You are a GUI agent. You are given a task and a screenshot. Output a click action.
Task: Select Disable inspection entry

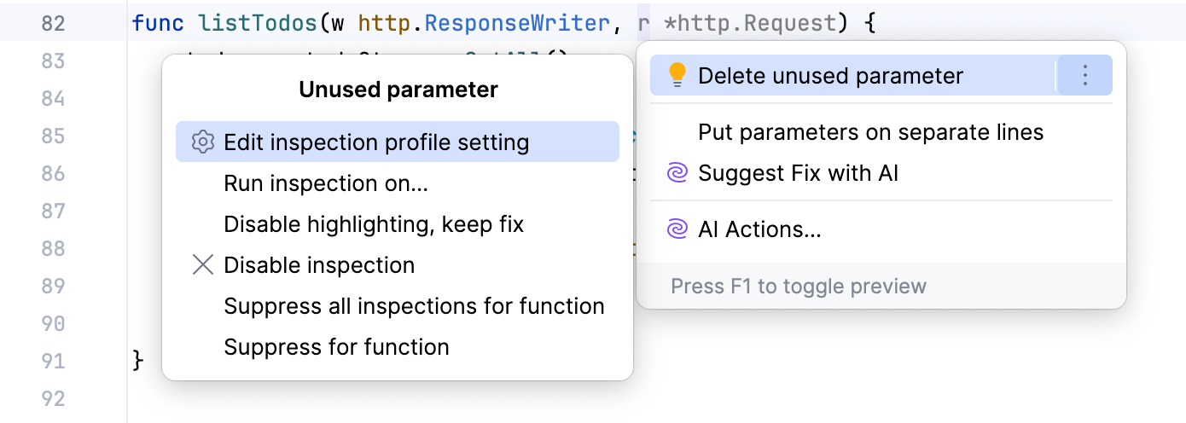tap(319, 265)
